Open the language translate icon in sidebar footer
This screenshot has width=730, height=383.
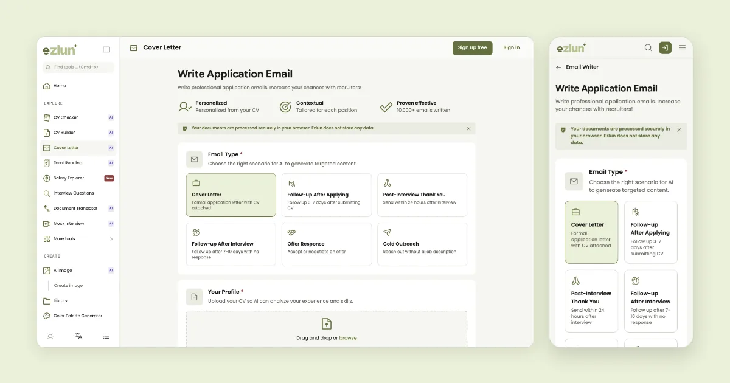[x=78, y=336]
